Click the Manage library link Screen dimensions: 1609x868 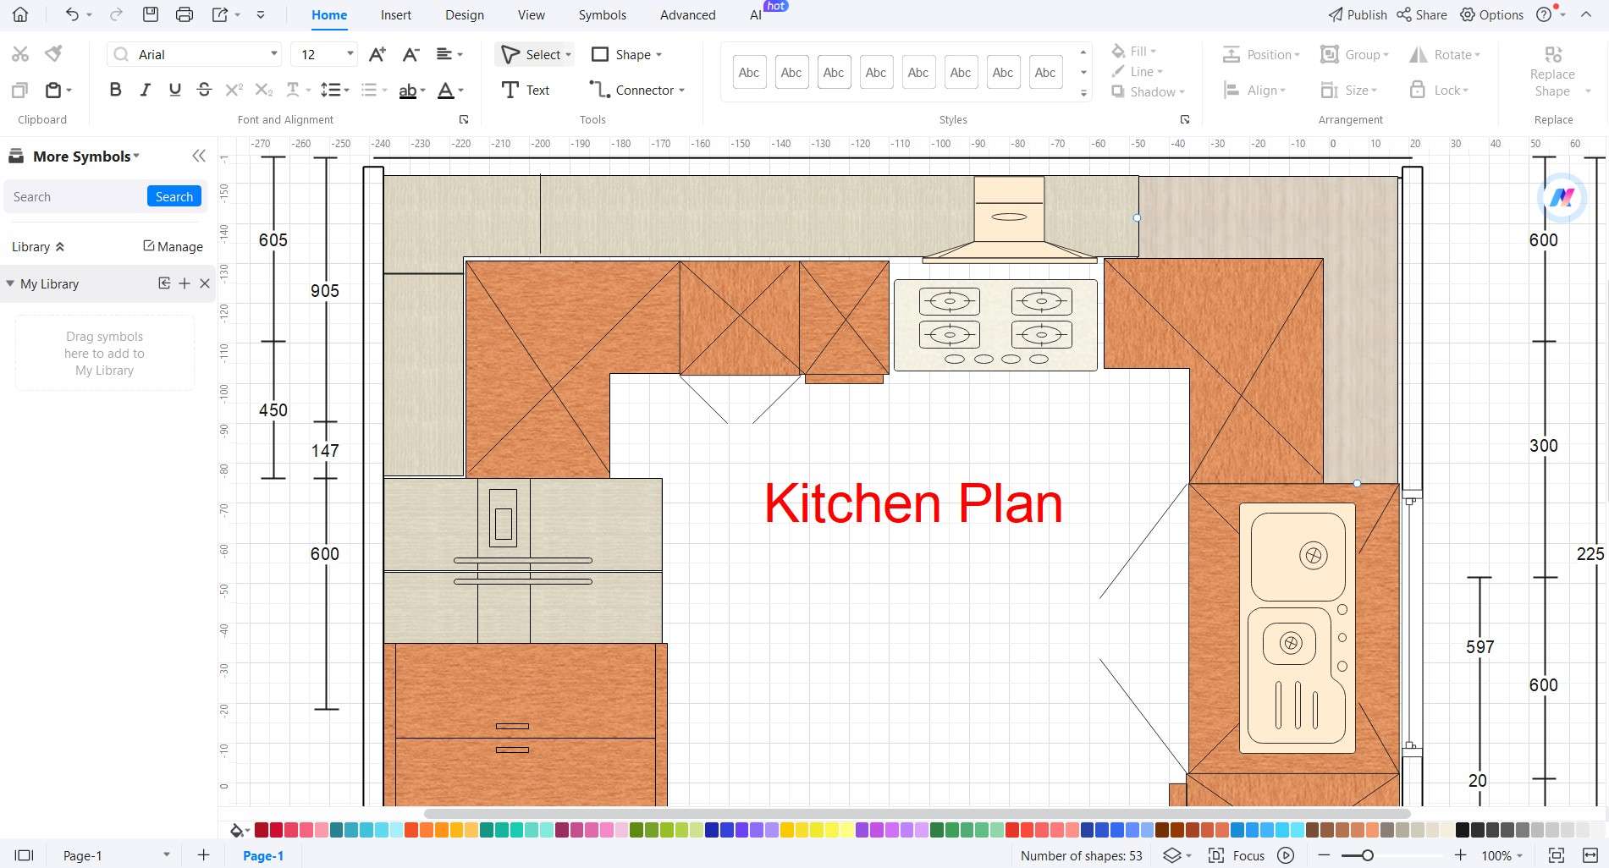click(x=173, y=246)
